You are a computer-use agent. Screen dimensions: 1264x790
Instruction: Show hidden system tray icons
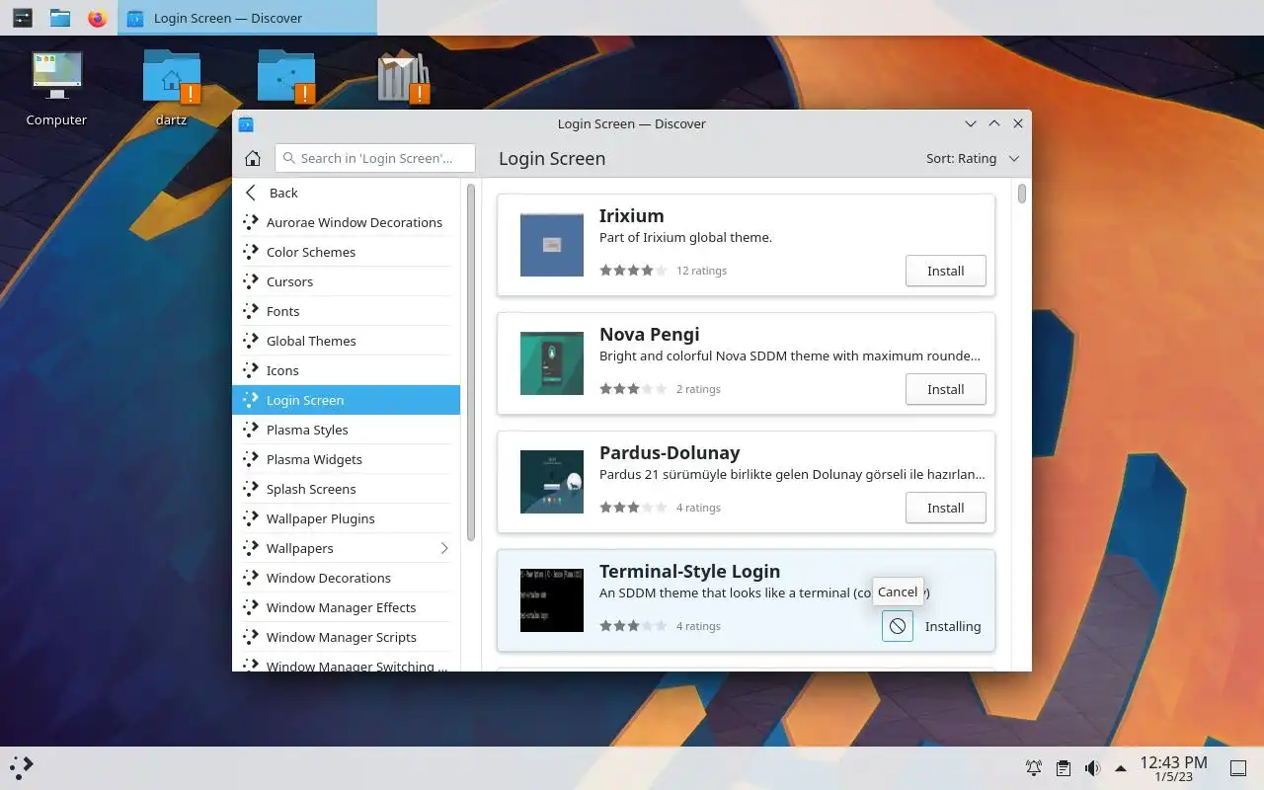[x=1120, y=767]
